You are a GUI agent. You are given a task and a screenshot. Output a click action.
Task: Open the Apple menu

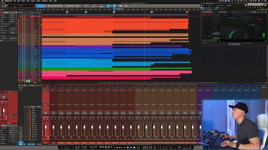[2, 1]
